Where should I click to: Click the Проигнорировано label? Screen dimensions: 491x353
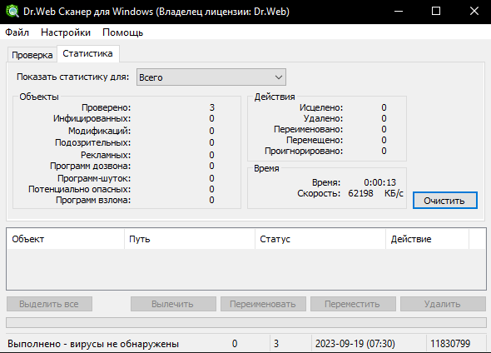(x=304, y=151)
